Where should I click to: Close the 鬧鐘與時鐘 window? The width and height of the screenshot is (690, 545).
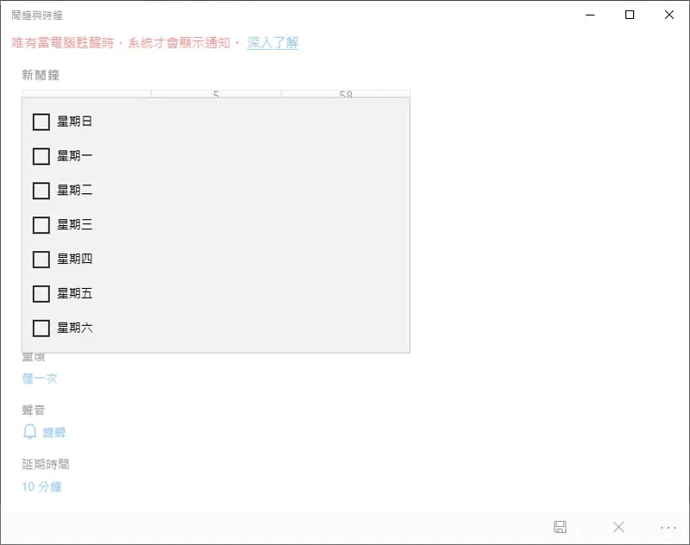click(x=669, y=15)
